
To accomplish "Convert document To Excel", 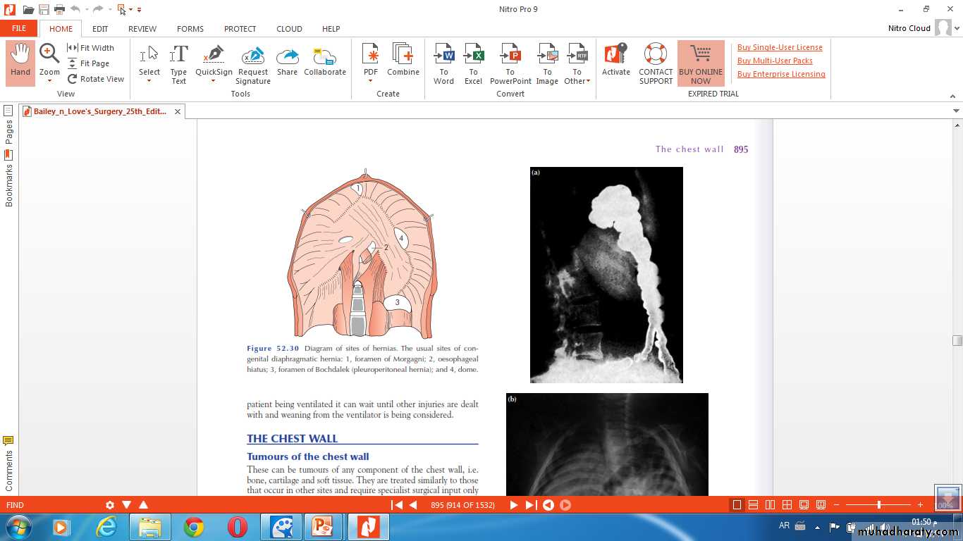I will (x=473, y=62).
